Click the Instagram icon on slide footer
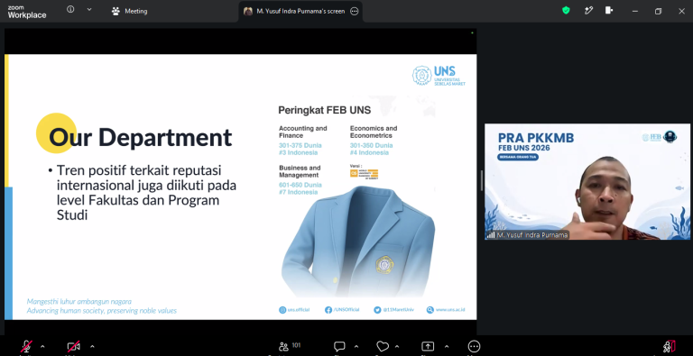The width and height of the screenshot is (693, 356). click(282, 310)
